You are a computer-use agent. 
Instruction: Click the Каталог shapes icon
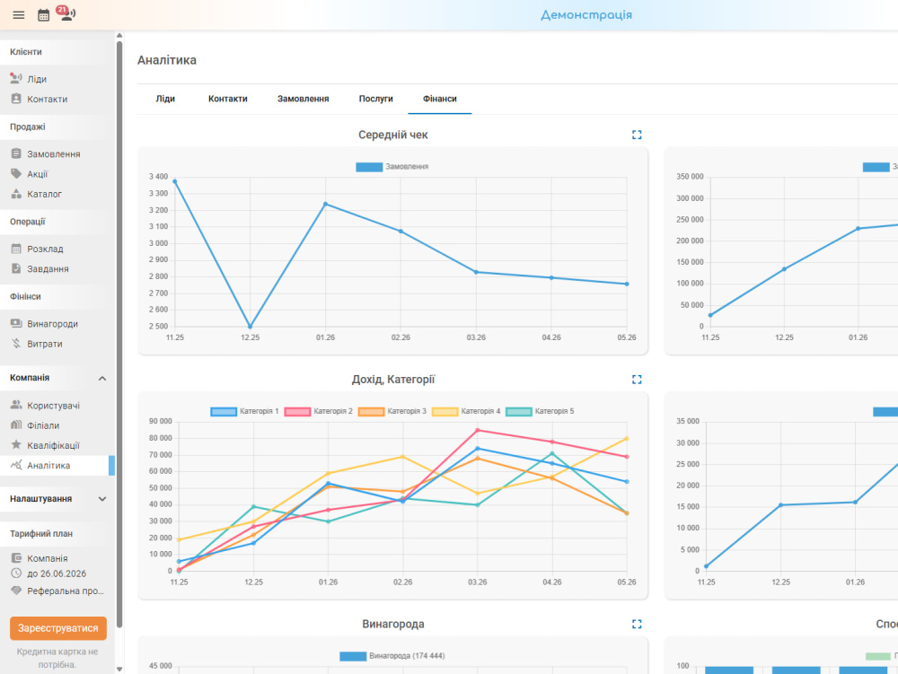(16, 193)
